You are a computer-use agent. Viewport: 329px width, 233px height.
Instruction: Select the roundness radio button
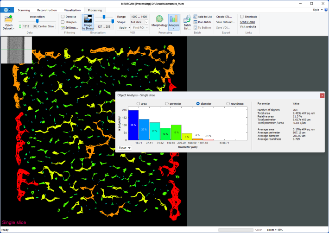coord(228,103)
